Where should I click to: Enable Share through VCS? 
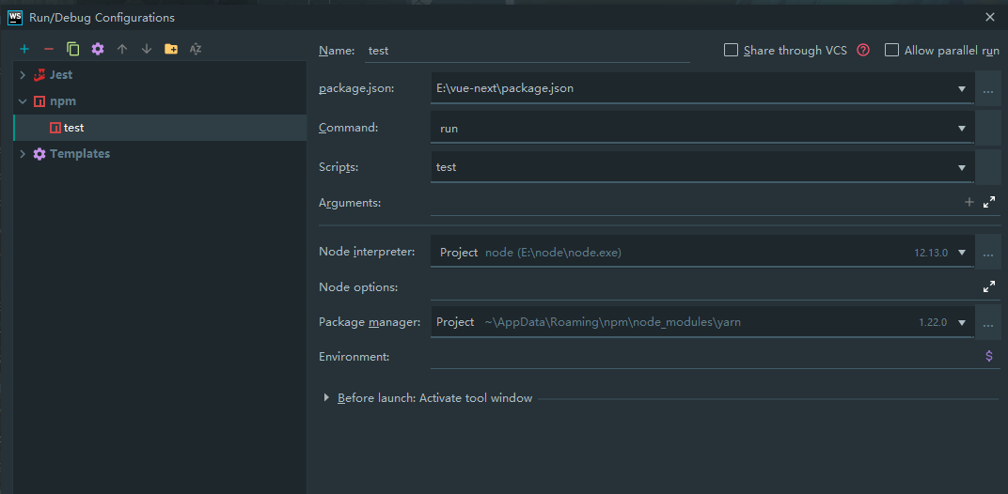coord(731,50)
